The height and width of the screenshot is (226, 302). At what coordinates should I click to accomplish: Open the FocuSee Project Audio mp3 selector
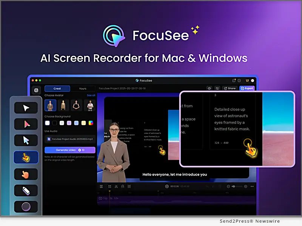click(69, 139)
